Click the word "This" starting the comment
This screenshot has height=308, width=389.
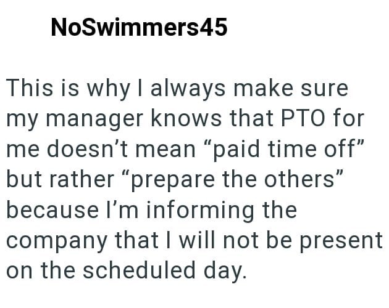[28, 88]
